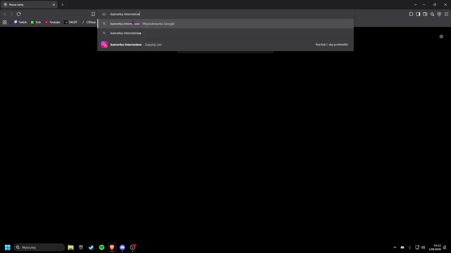The image size is (451, 253).
Task: Open a new tab with plus button
Action: point(62,5)
